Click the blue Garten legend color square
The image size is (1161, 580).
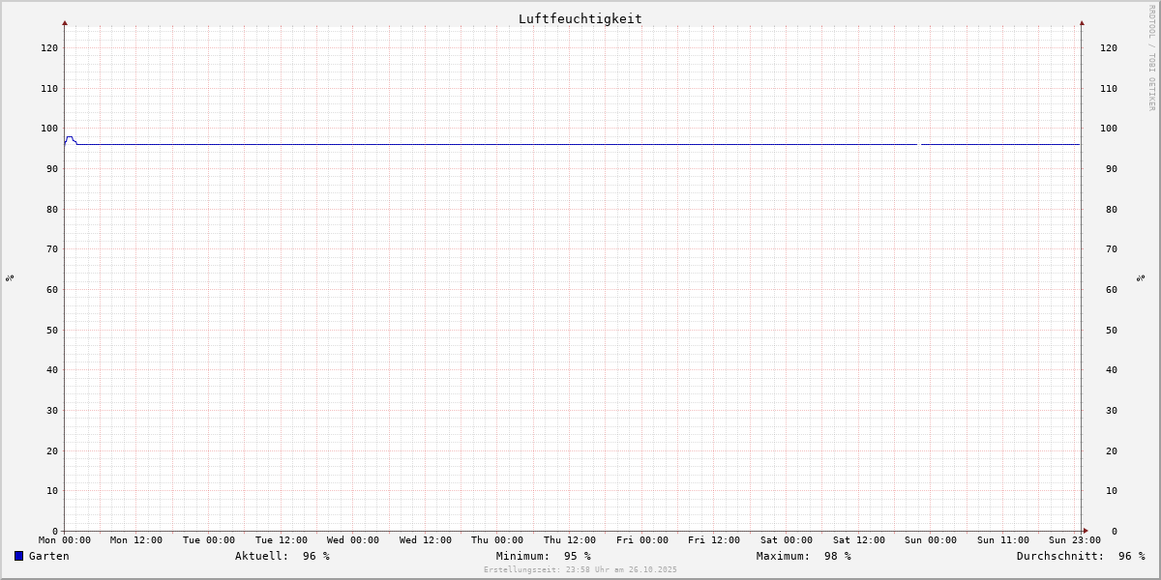[x=18, y=556]
